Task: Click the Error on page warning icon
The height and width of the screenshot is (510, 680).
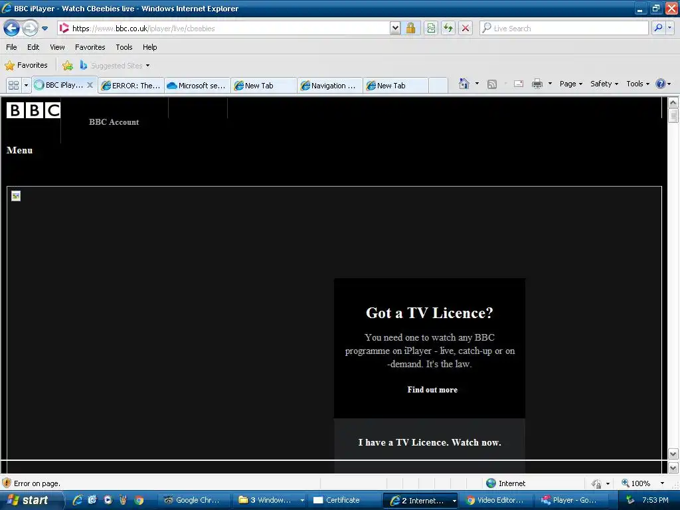Action: [x=7, y=483]
